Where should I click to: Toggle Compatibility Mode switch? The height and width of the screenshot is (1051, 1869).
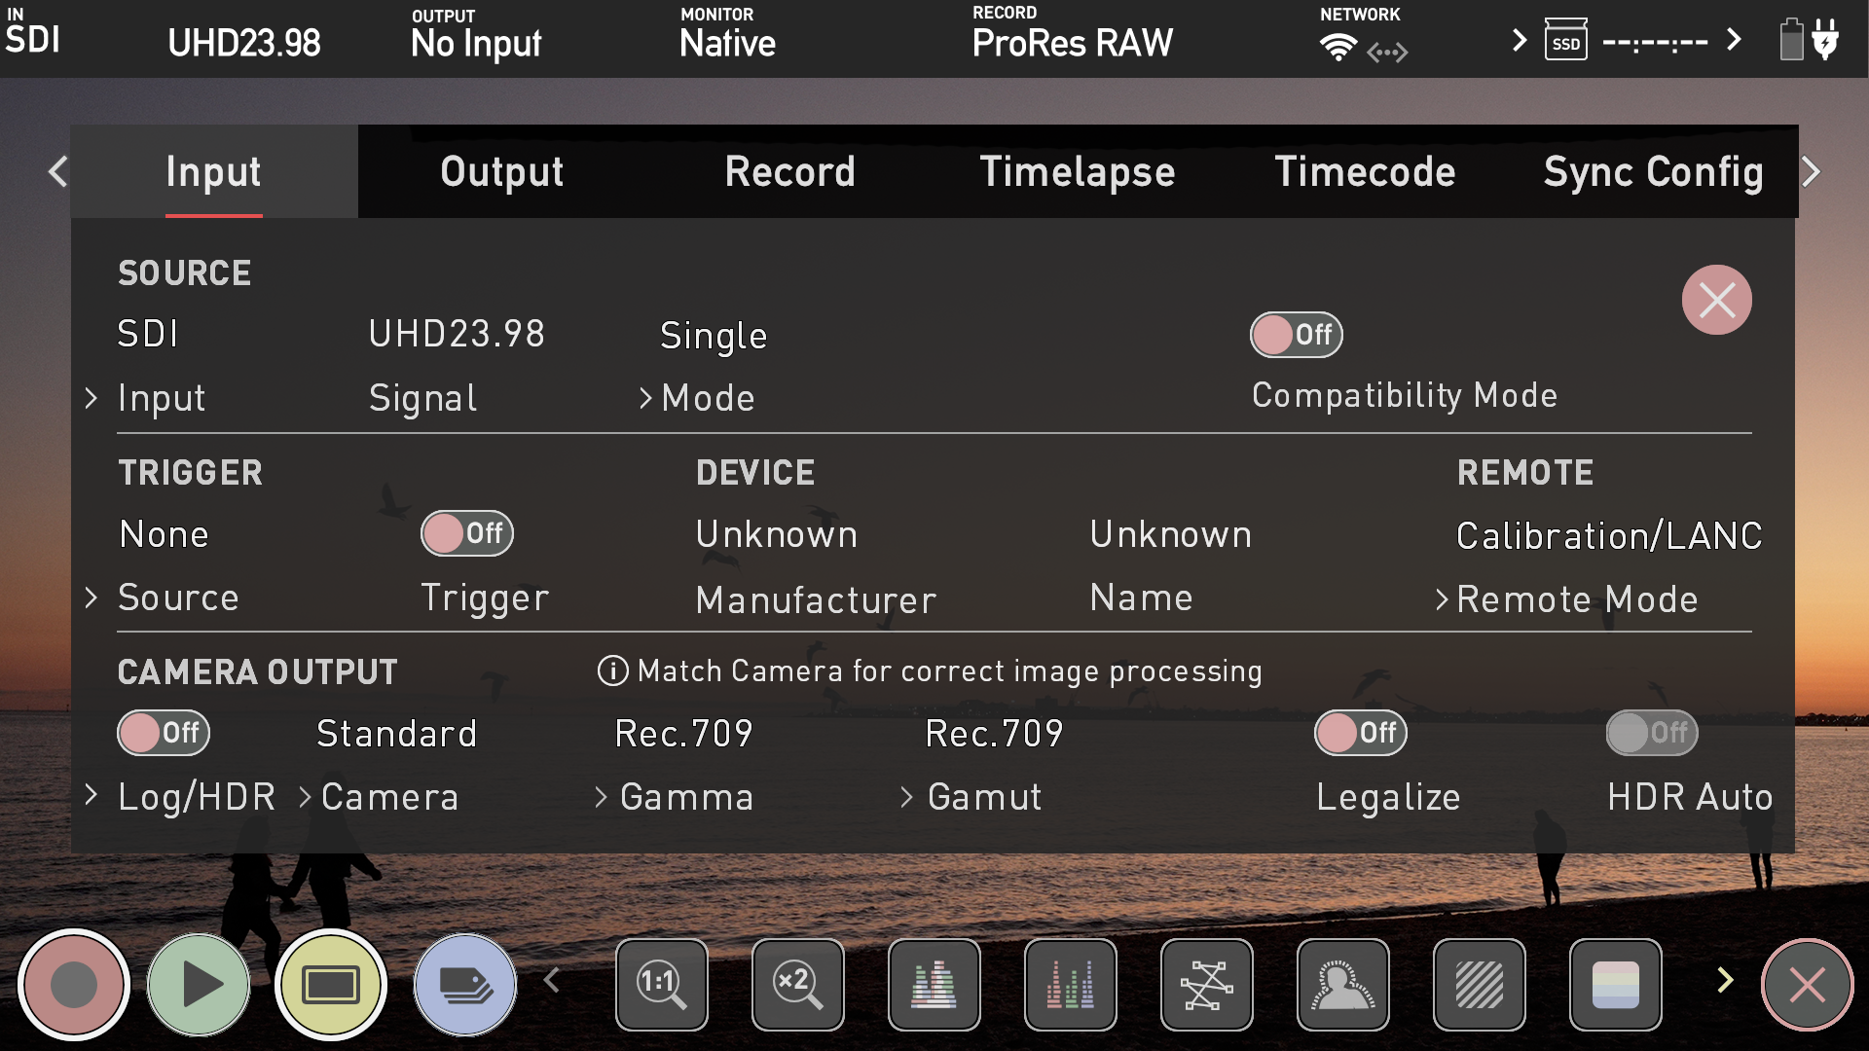click(x=1297, y=335)
